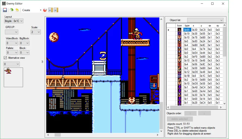Click the sx column header

[x=210, y=26]
